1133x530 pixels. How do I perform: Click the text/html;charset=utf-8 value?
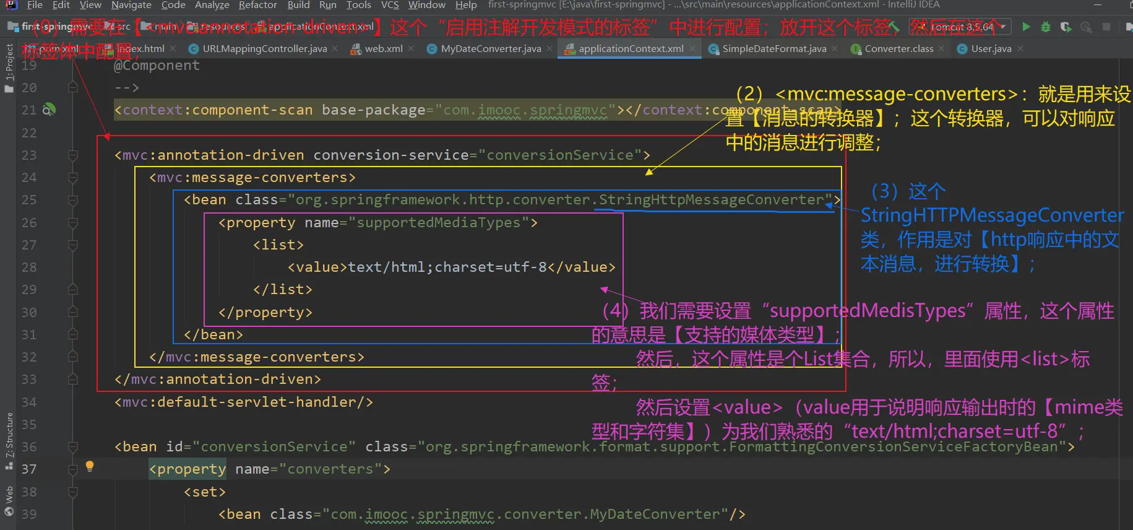click(447, 267)
